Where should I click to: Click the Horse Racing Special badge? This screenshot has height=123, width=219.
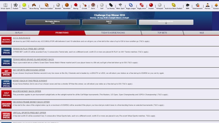tap(7, 83)
